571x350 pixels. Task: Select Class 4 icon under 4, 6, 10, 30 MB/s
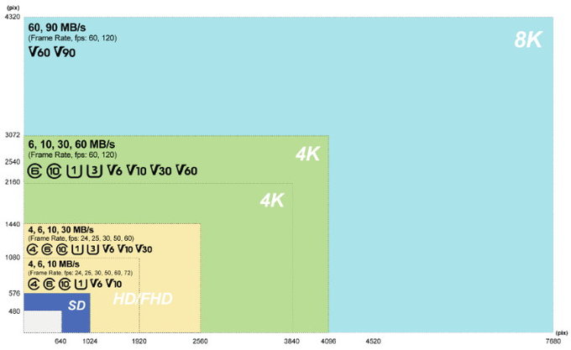(x=33, y=249)
